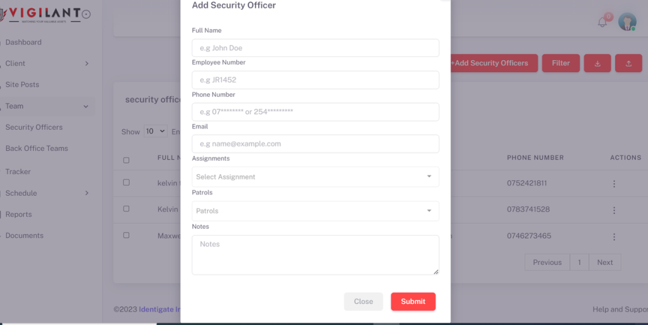This screenshot has height=325, width=648.
Task: Check the Maxwell row checkbox
Action: coord(127,235)
